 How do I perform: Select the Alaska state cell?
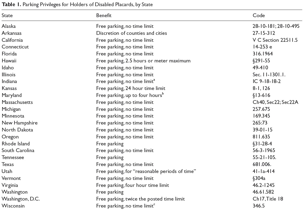pos(9,26)
